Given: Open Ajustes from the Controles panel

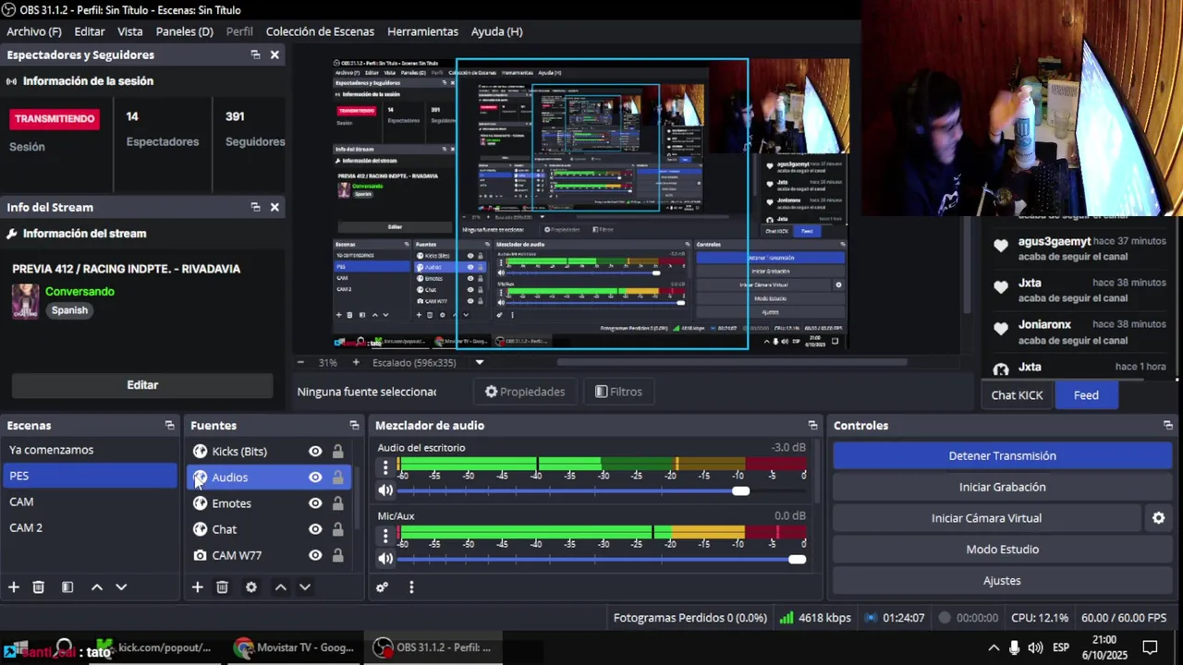Looking at the screenshot, I should pos(1002,581).
